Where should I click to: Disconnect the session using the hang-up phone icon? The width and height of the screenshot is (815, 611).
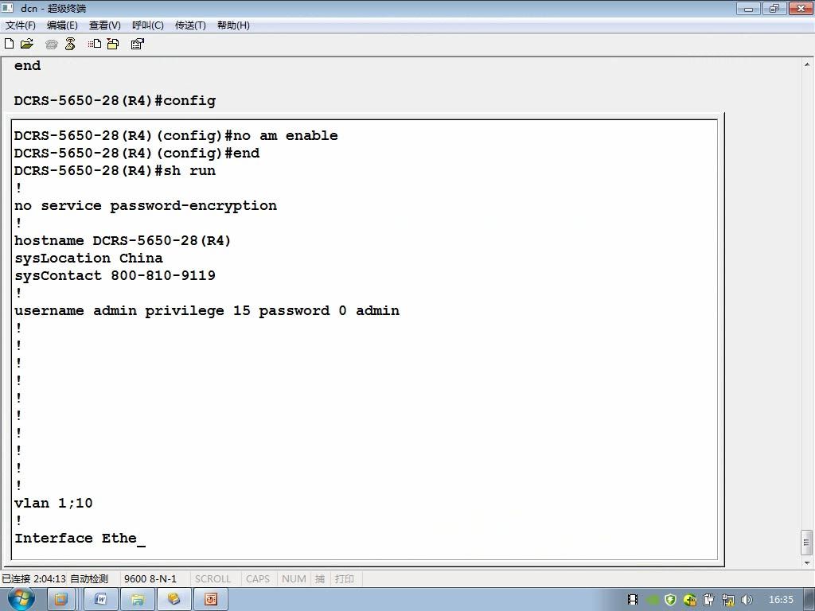tap(70, 44)
